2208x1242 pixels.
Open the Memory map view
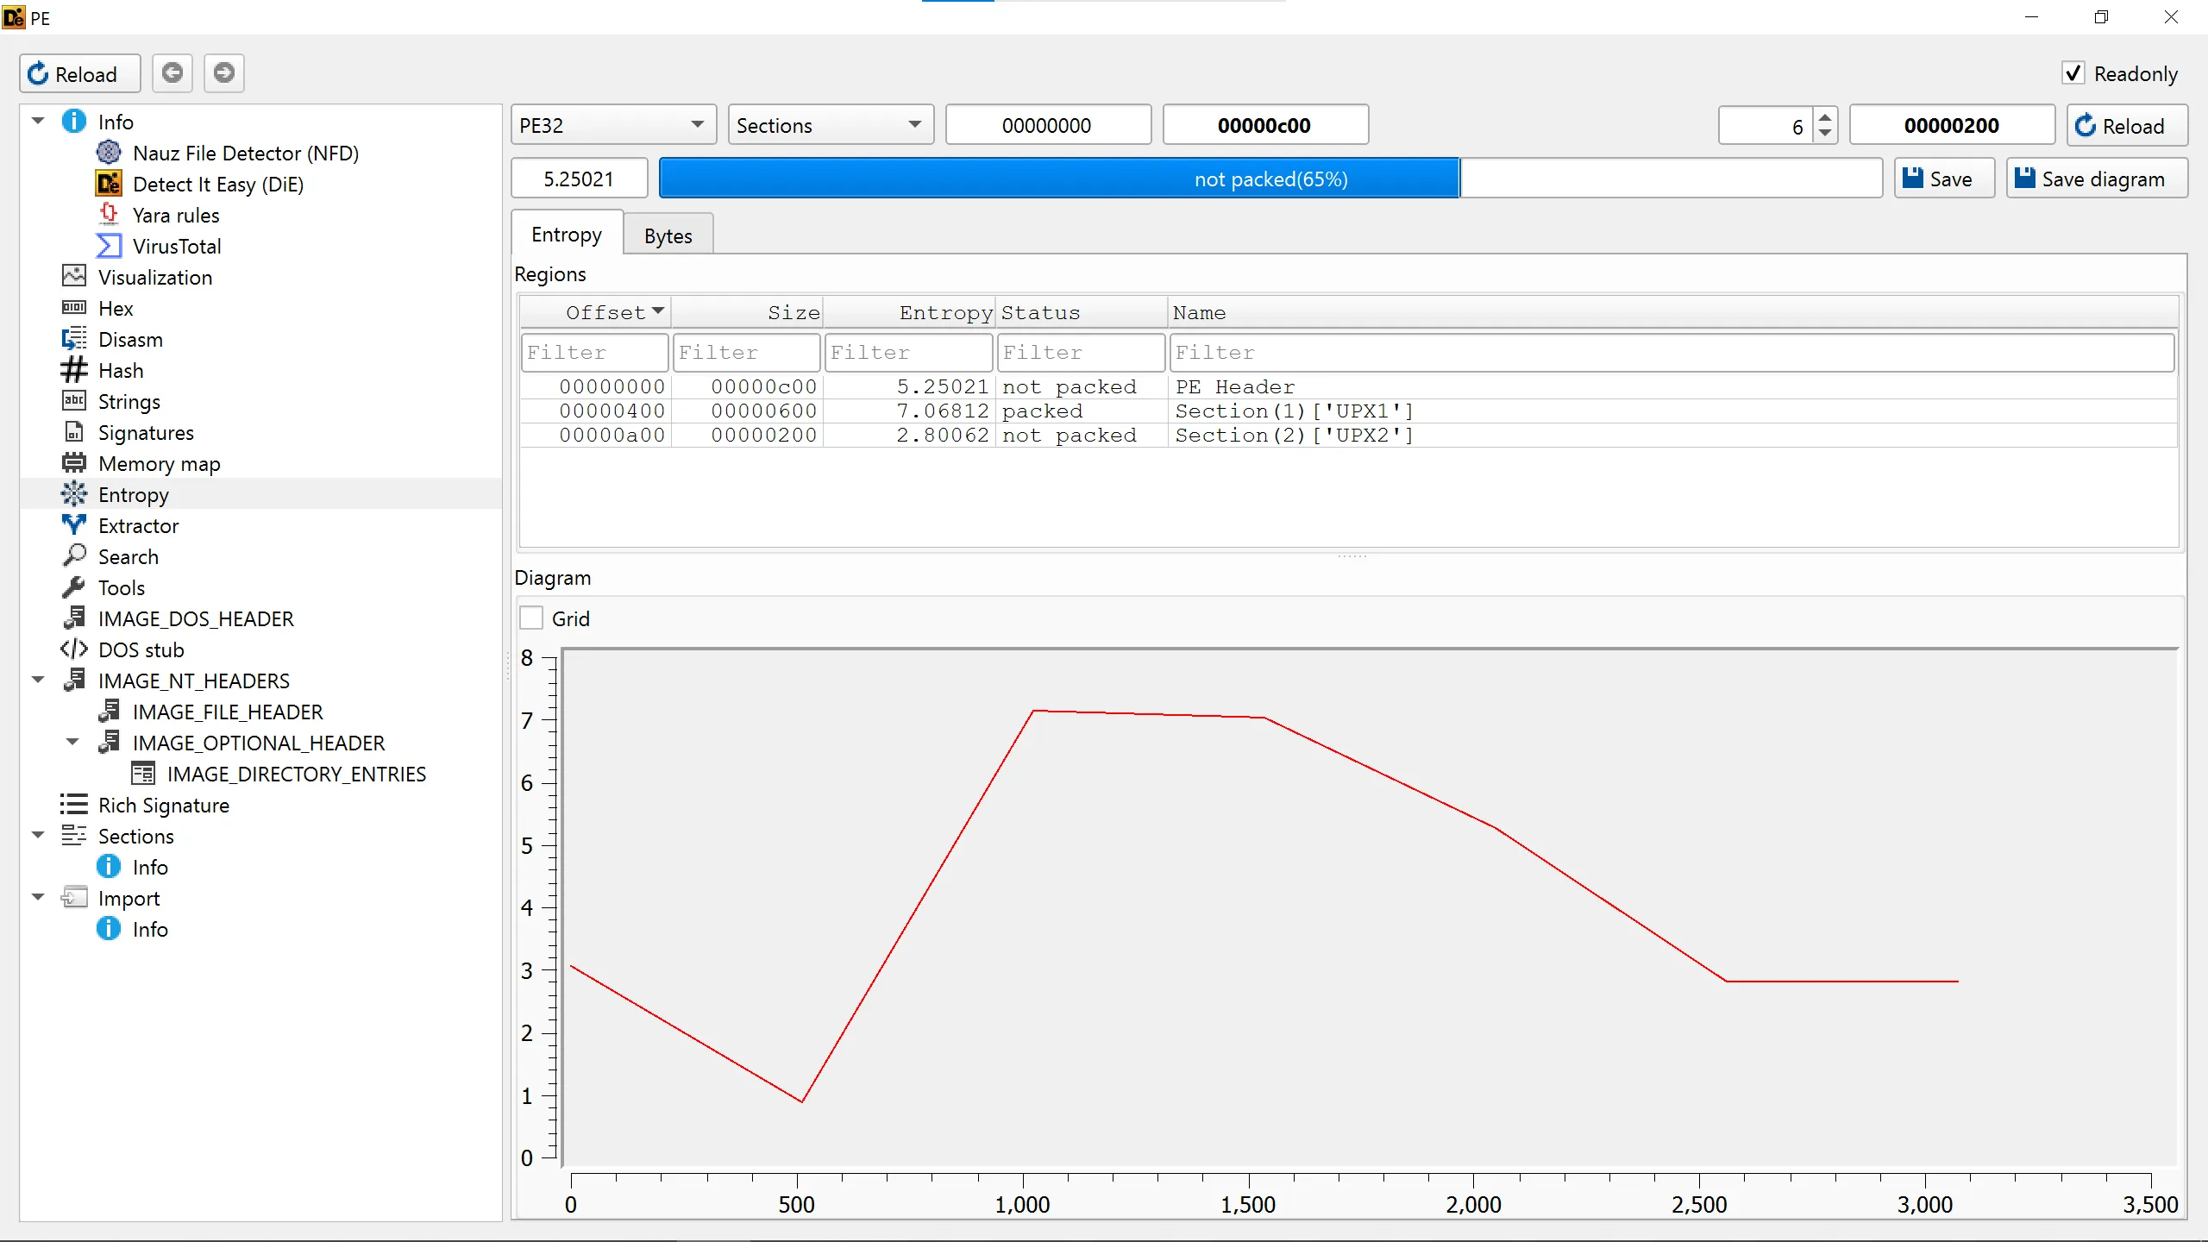click(159, 464)
